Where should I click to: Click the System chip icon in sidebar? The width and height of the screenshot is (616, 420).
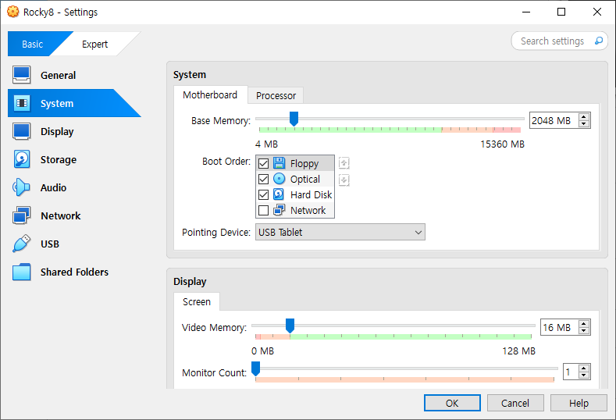(21, 103)
